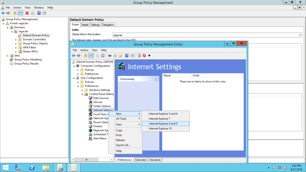This screenshot has height=172, width=306.
Task: Open the 'Display links in this location' dropdown
Action: (x=300, y=35)
